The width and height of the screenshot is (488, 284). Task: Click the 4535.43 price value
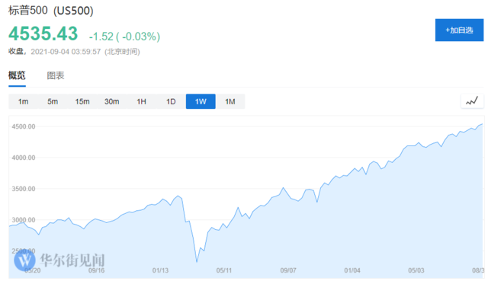43,34
